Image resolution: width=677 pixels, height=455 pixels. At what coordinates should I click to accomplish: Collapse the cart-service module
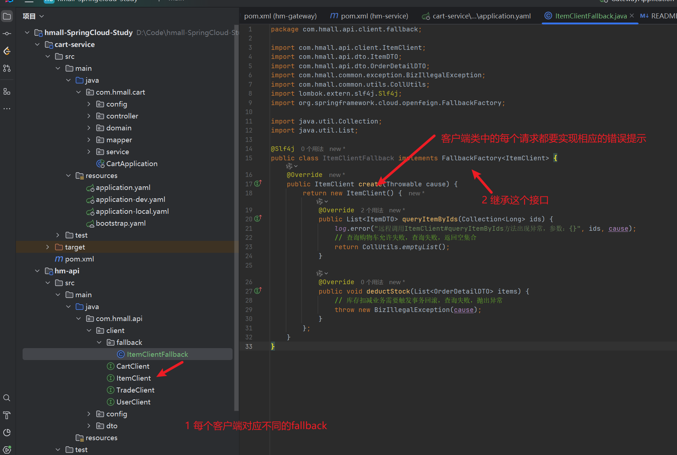tap(37, 44)
